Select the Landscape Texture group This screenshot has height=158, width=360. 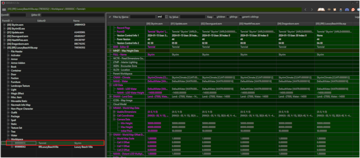[20, 86]
